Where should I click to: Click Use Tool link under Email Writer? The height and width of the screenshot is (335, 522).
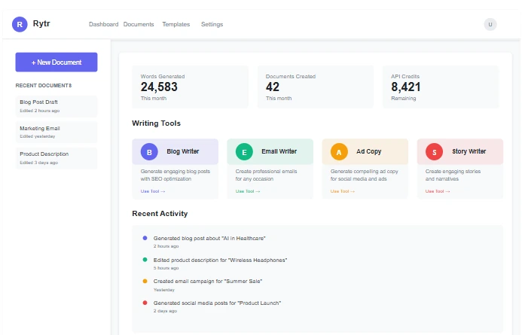248,191
